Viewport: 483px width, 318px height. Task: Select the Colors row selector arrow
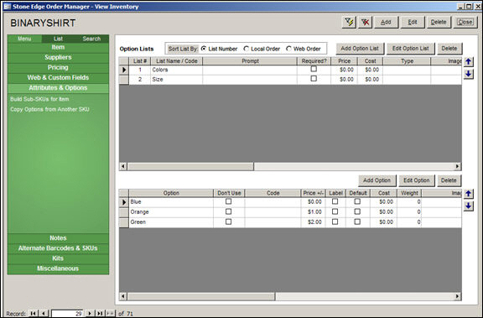(124, 70)
